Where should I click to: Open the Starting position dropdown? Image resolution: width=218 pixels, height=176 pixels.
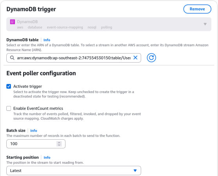coord(74,171)
